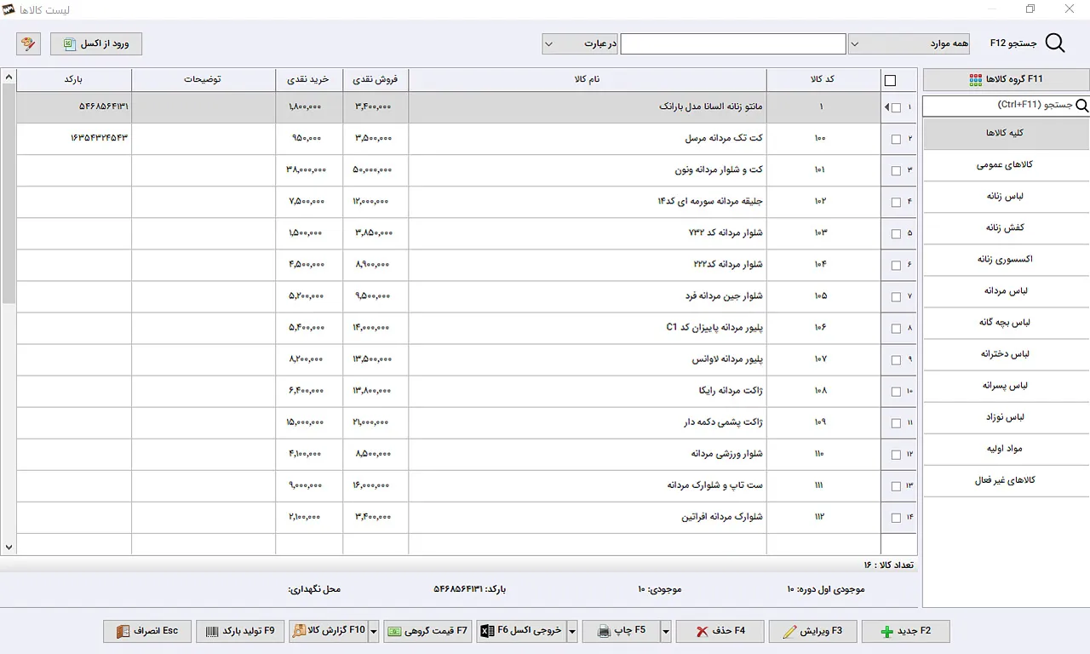Click the table scrollbar down arrow
This screenshot has width=1090, height=654.
pos(9,548)
